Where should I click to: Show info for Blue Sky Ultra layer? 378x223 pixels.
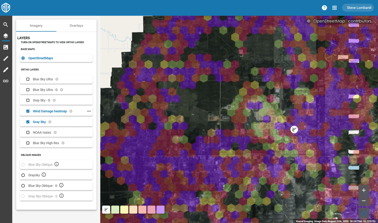pos(57,79)
